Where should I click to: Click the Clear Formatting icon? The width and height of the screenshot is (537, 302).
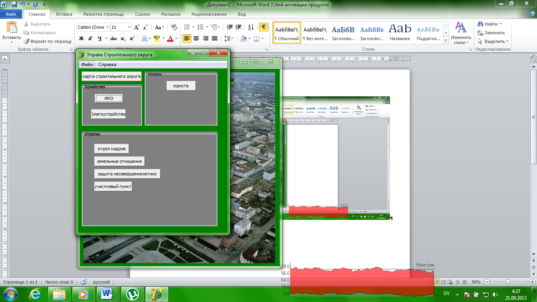pyautogui.click(x=174, y=27)
